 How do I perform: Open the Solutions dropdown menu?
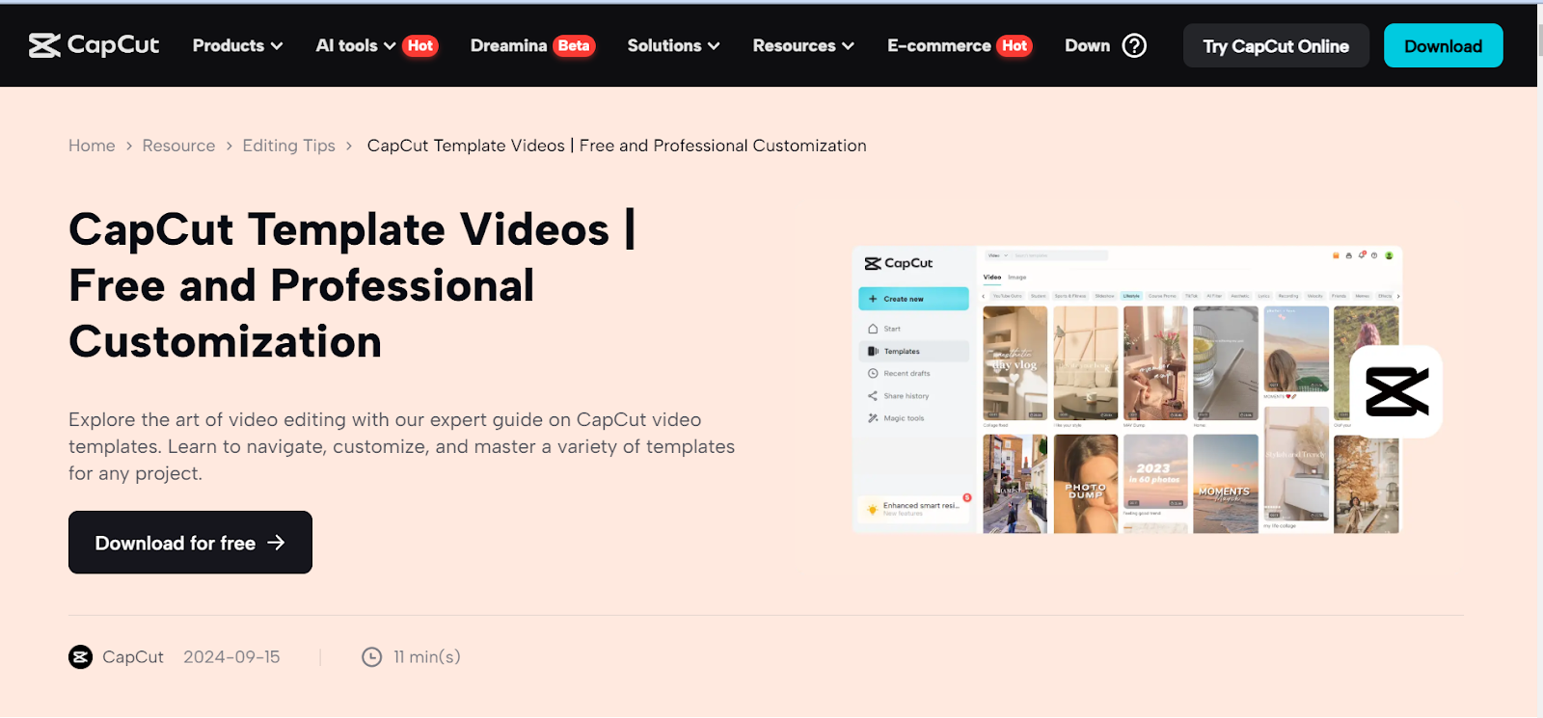pos(673,45)
